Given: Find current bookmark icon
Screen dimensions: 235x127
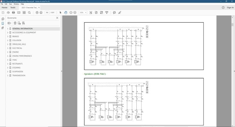Looking at the screenshot, I should [23, 23].
